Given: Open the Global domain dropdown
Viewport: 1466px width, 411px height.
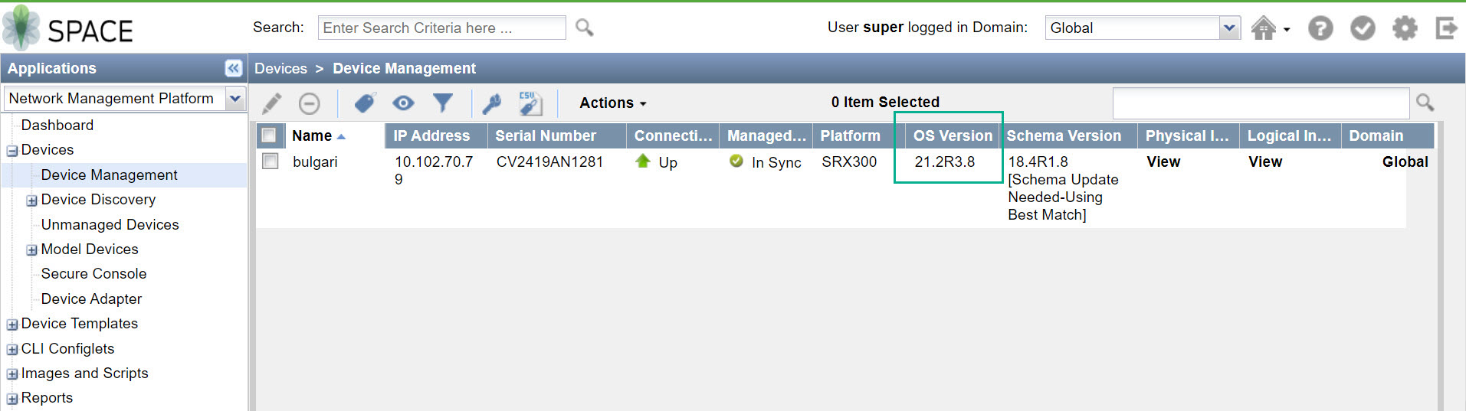Looking at the screenshot, I should [x=1228, y=28].
